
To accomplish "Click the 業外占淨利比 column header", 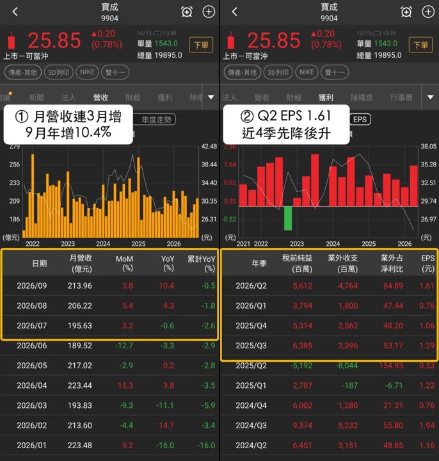I will pyautogui.click(x=392, y=263).
